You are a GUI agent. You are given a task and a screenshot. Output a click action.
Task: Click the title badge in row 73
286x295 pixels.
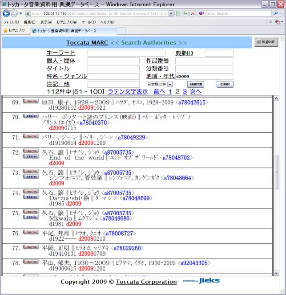point(31,176)
